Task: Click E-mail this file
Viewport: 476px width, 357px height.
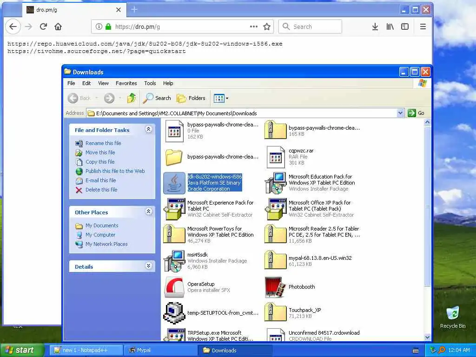Action: (x=100, y=180)
